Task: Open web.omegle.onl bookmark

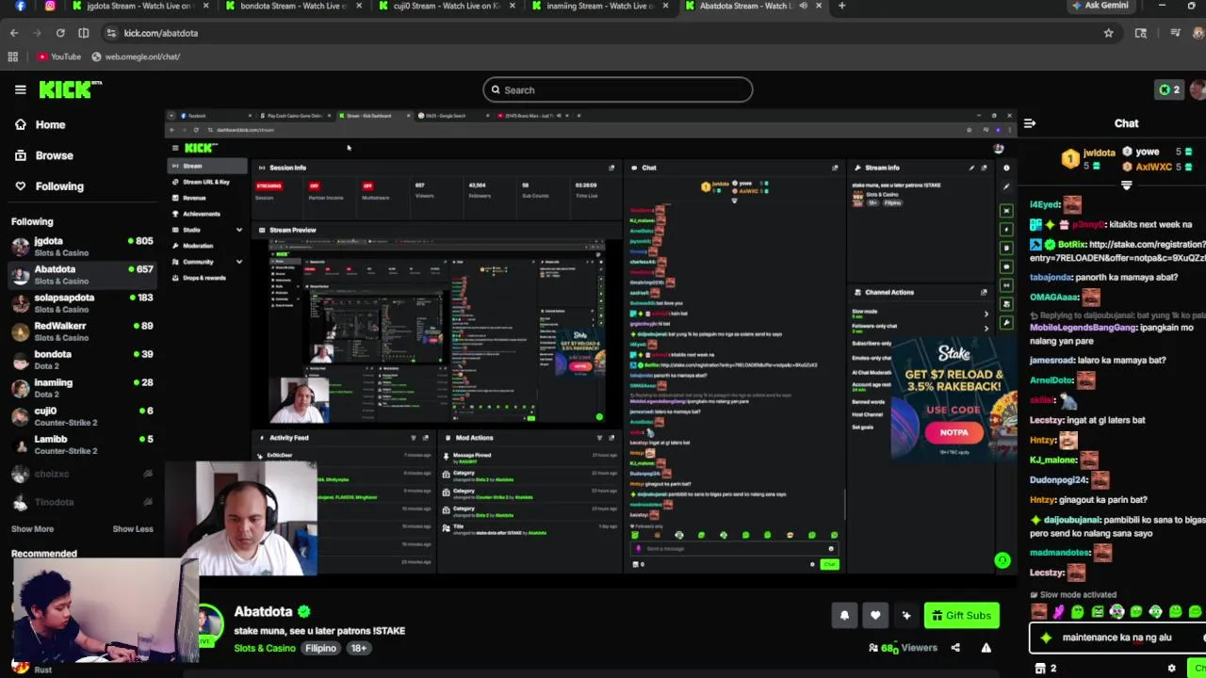Action: 136,56
